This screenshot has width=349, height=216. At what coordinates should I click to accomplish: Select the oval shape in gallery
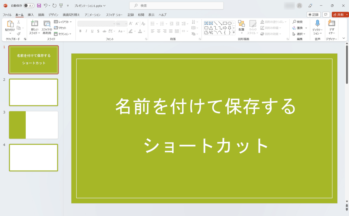(229, 23)
